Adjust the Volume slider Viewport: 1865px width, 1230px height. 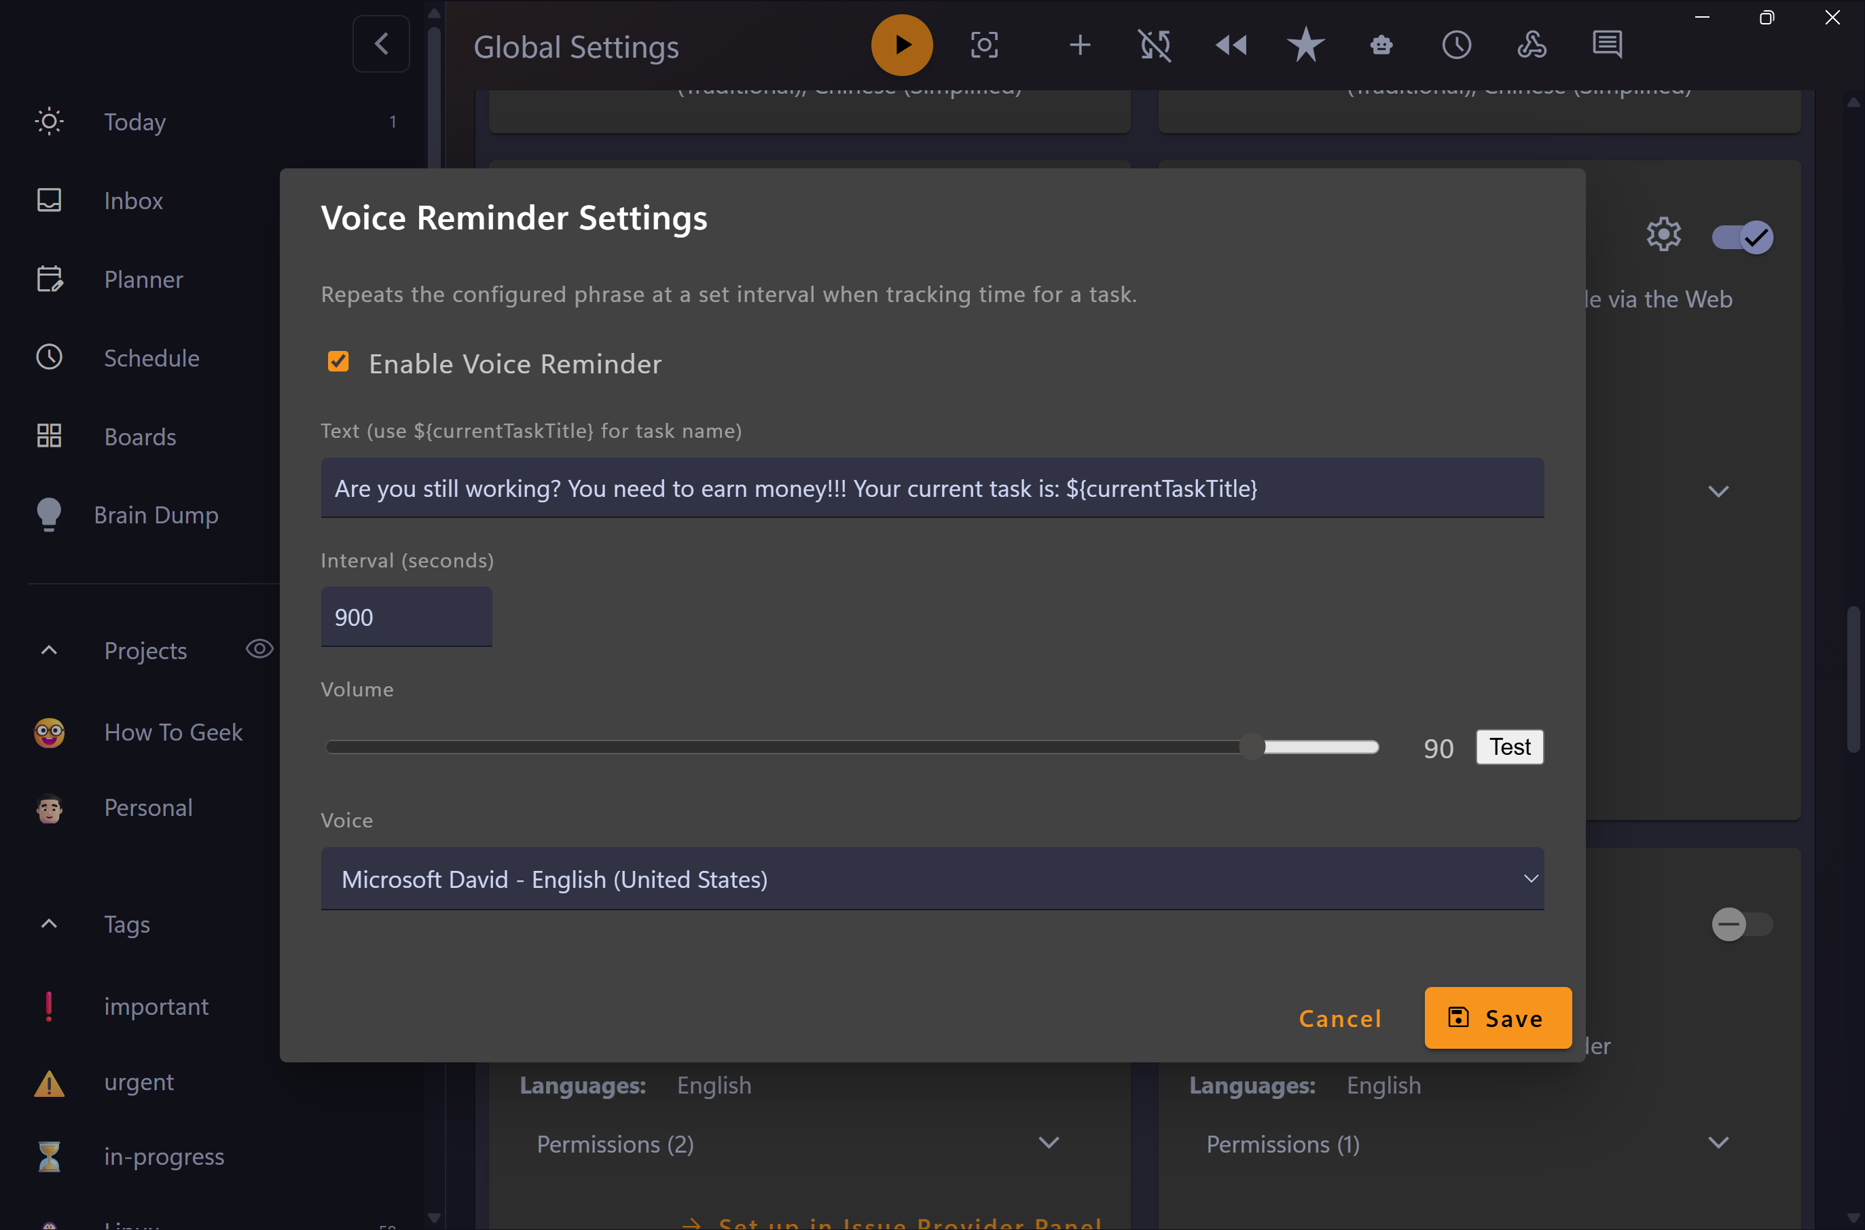[852, 747]
